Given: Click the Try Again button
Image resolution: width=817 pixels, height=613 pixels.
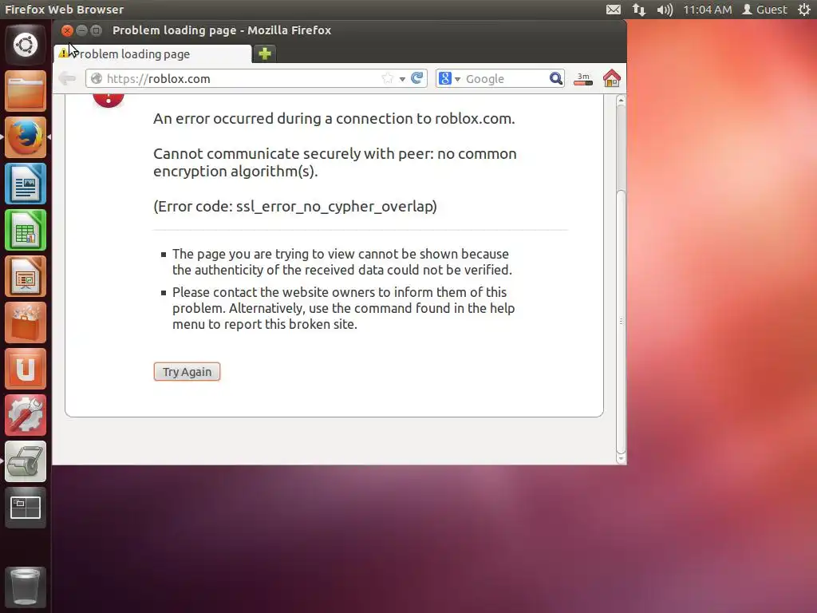Looking at the screenshot, I should [187, 372].
